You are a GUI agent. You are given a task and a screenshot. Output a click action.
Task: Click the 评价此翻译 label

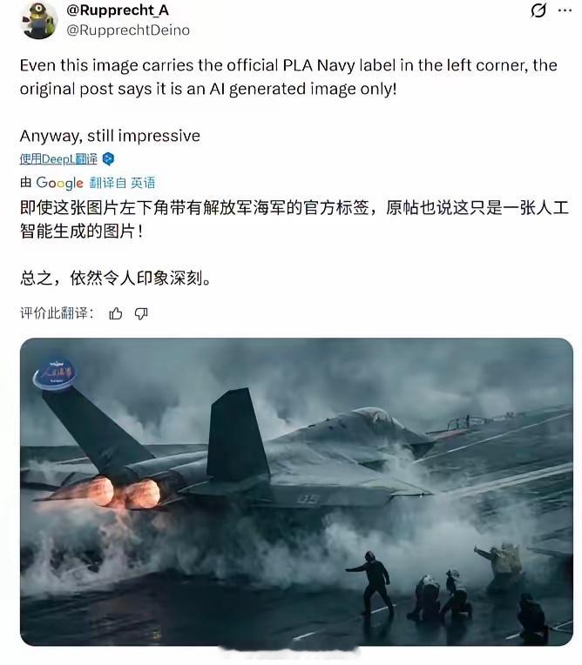pos(57,314)
